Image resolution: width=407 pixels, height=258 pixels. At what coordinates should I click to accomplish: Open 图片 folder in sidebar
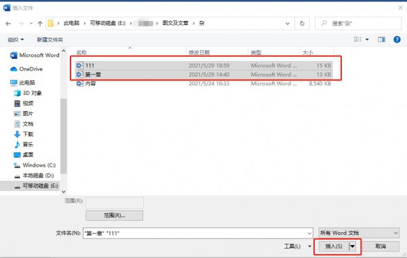(23, 114)
